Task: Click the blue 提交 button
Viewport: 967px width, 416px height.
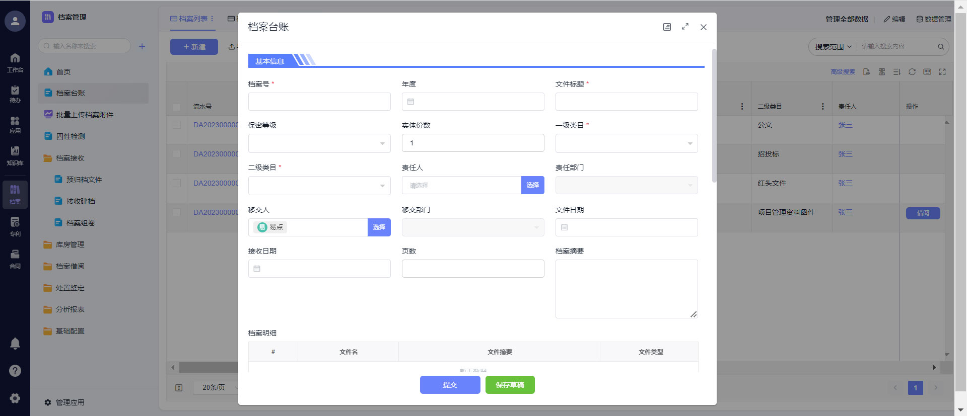Action: [x=450, y=385]
